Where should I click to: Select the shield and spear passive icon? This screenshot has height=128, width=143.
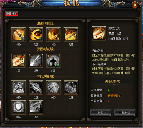coord(53,87)
